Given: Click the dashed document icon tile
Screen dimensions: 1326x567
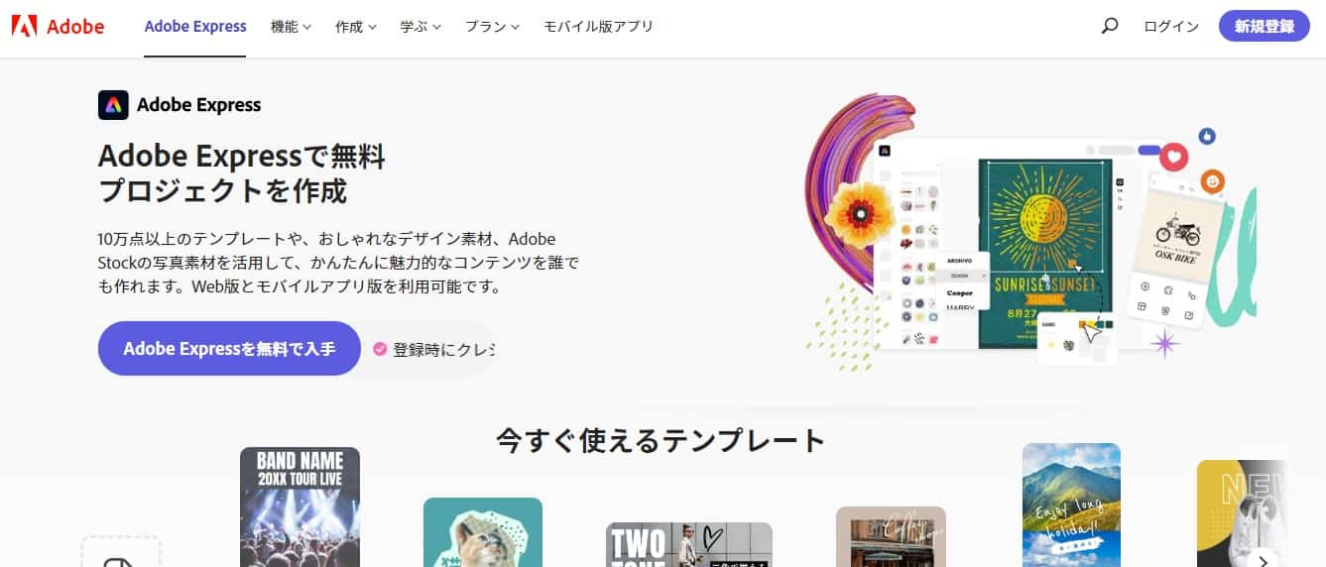Looking at the screenshot, I should tap(120, 553).
